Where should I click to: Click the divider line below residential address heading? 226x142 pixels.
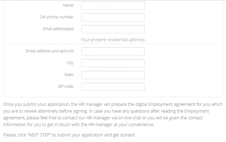[113, 44]
